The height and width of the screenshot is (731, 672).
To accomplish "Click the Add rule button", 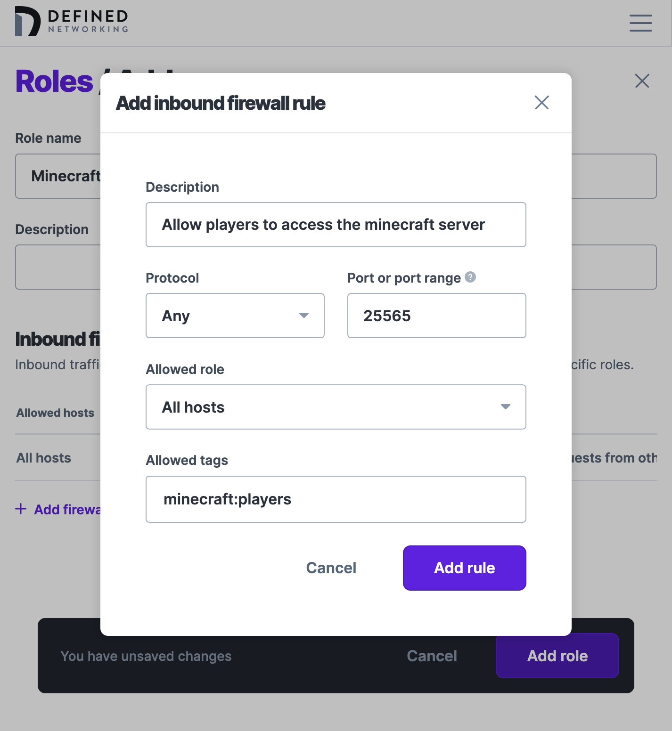I will (x=464, y=568).
